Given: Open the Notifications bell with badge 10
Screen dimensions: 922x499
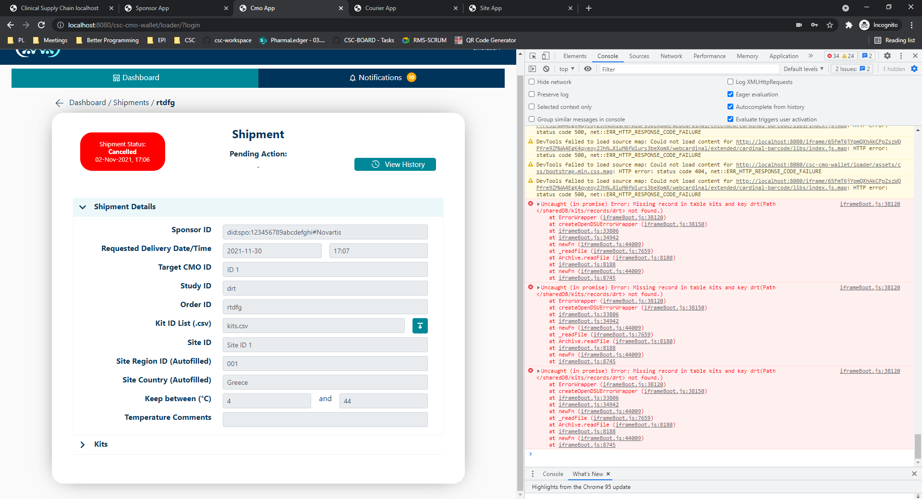Looking at the screenshot, I should (x=381, y=77).
